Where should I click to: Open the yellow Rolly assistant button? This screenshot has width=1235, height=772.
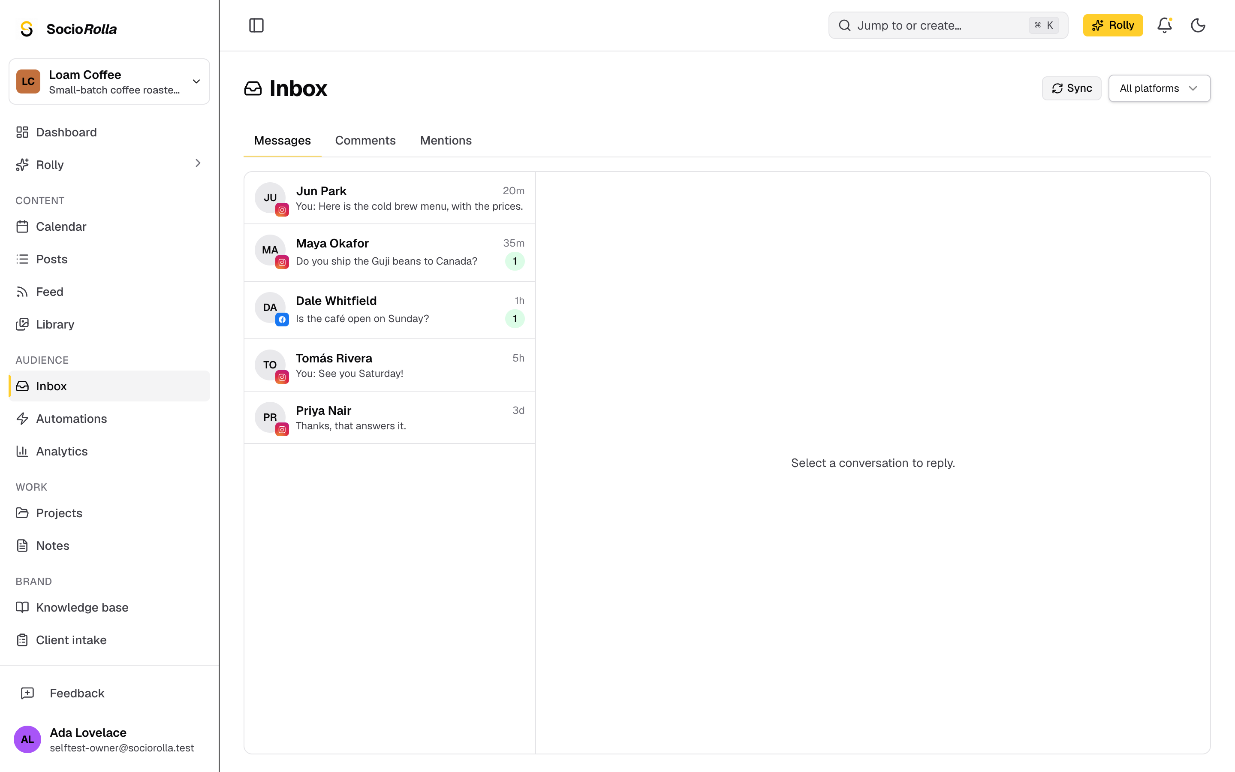point(1112,25)
